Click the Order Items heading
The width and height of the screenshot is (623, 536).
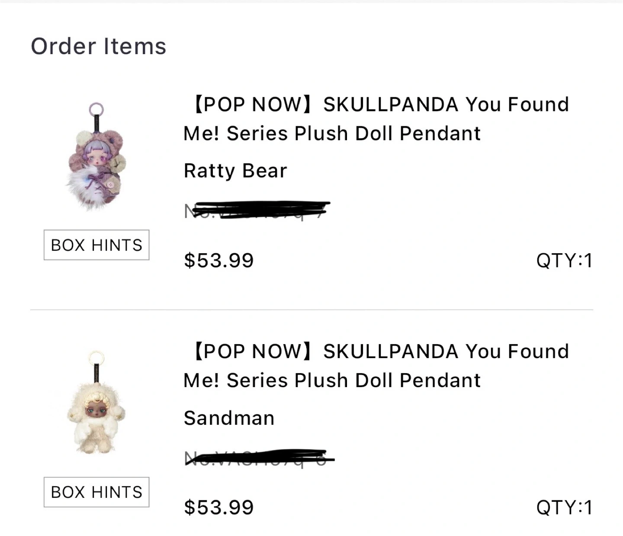pyautogui.click(x=99, y=46)
